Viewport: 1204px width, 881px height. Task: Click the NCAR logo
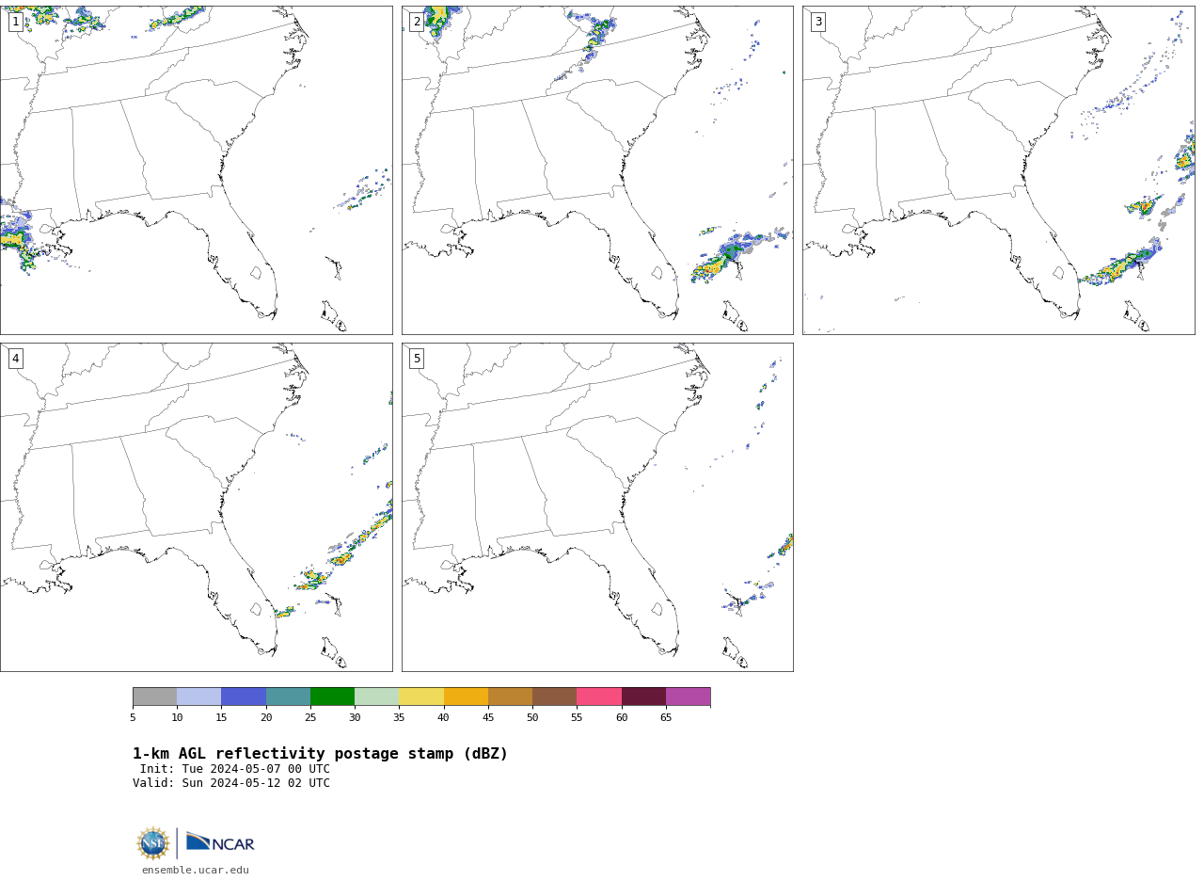220,842
